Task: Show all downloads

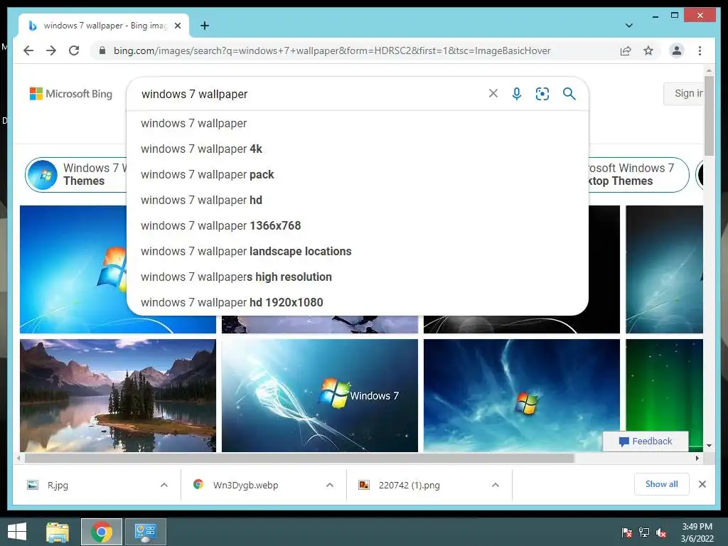Action: click(x=662, y=484)
